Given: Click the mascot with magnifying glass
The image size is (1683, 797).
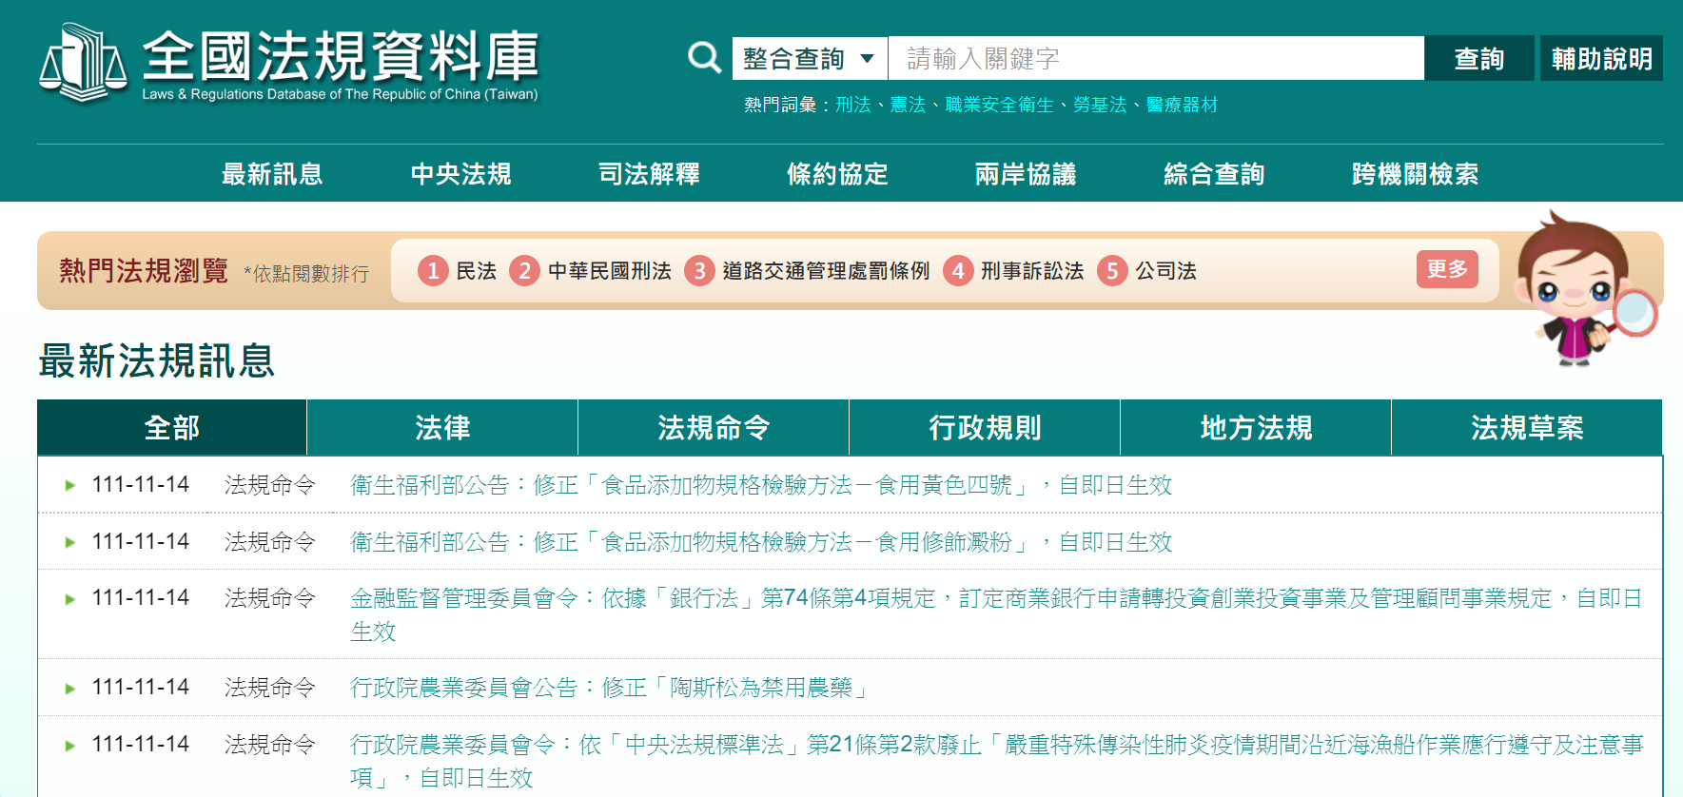Looking at the screenshot, I should coord(1584,288).
